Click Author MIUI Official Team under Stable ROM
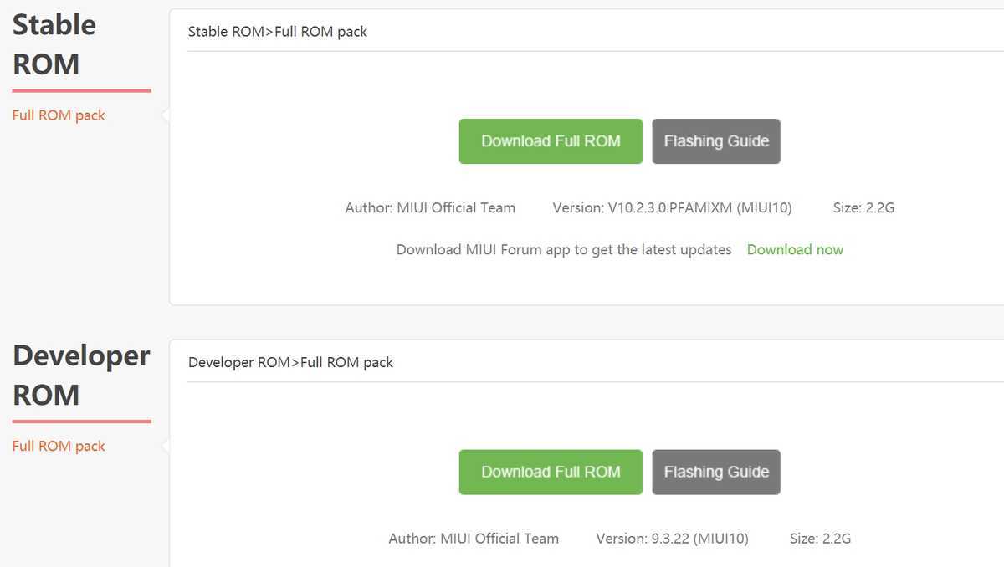 pyautogui.click(x=430, y=207)
